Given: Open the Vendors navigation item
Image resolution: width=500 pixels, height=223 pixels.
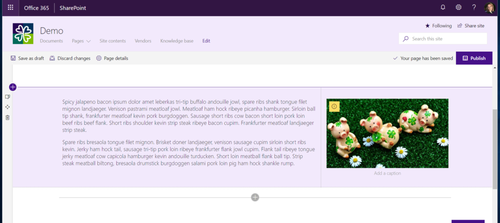Looking at the screenshot, I should click(x=143, y=41).
